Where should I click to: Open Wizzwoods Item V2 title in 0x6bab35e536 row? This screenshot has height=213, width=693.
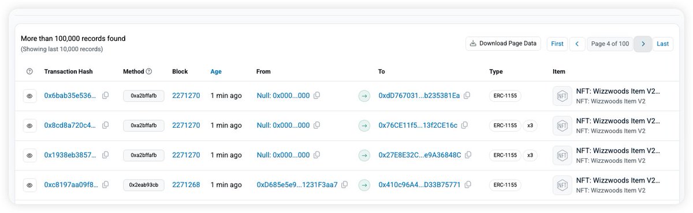[x=618, y=91]
